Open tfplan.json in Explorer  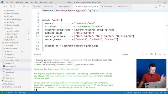(x=9, y=78)
